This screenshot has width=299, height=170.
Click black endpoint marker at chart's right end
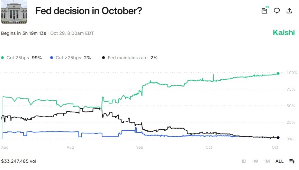coord(278,138)
